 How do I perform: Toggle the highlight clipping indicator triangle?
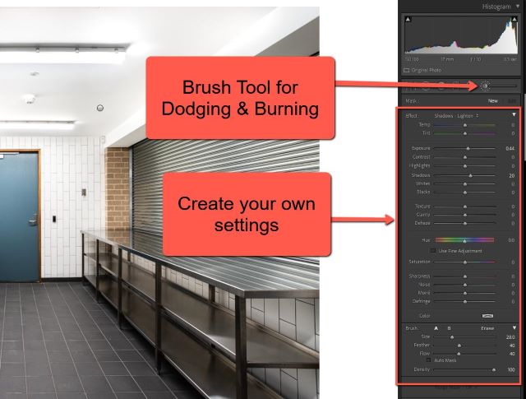pos(514,18)
